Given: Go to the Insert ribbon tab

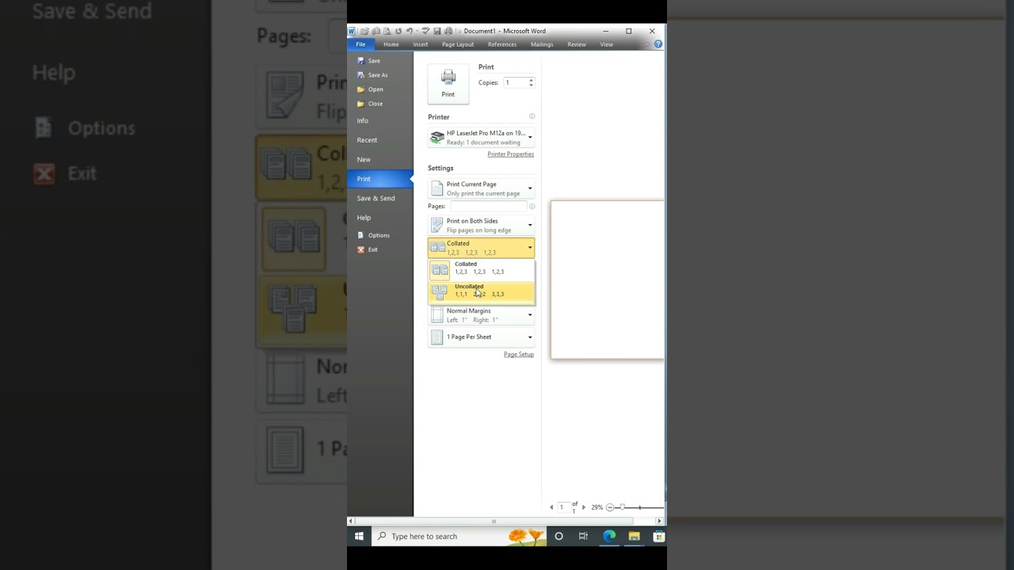Looking at the screenshot, I should pos(421,44).
